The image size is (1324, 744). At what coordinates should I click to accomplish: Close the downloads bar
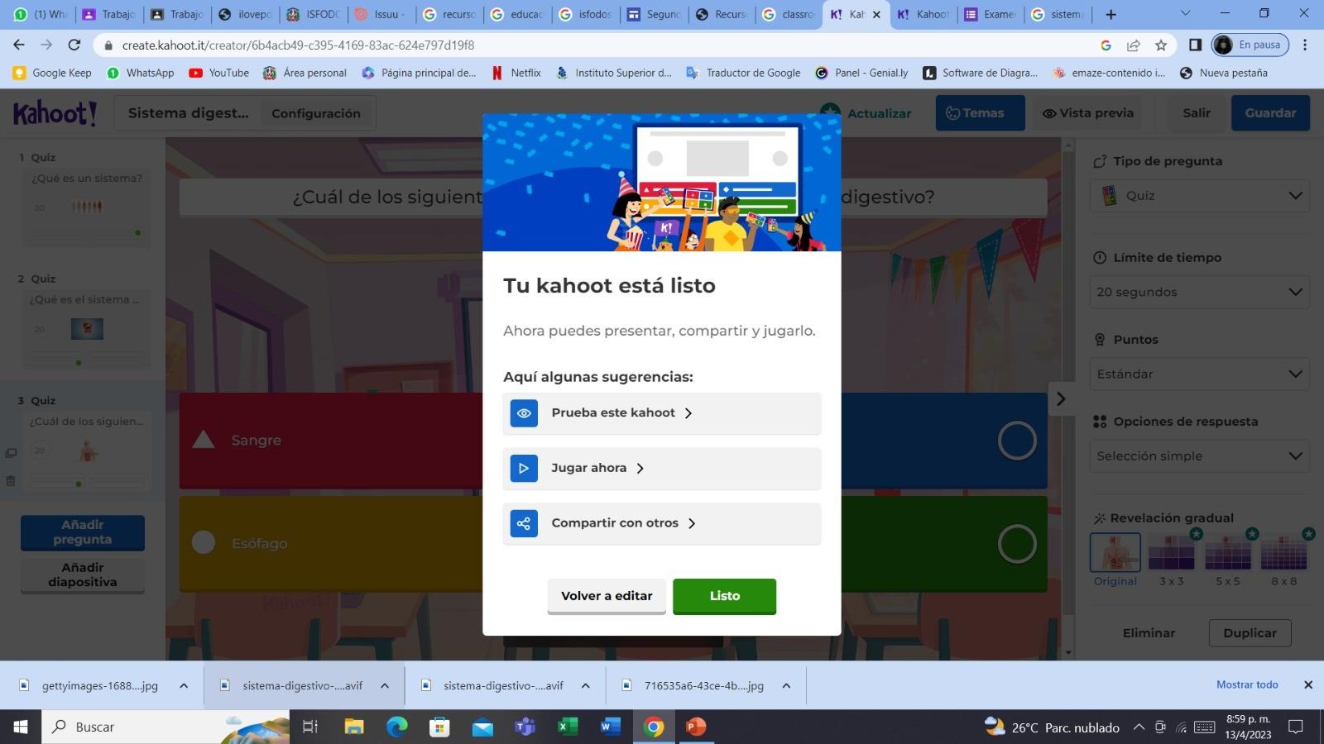click(x=1308, y=684)
